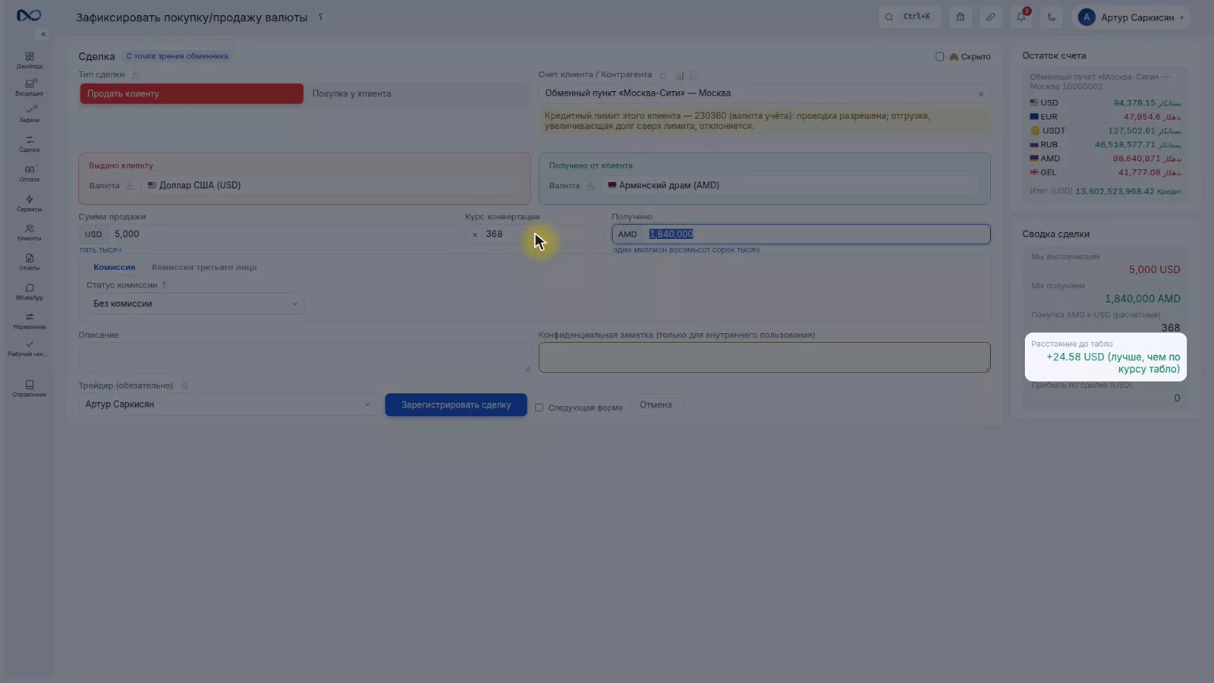The width and height of the screenshot is (1214, 683).
Task: Open Сервисы lightning icon
Action: (29, 203)
